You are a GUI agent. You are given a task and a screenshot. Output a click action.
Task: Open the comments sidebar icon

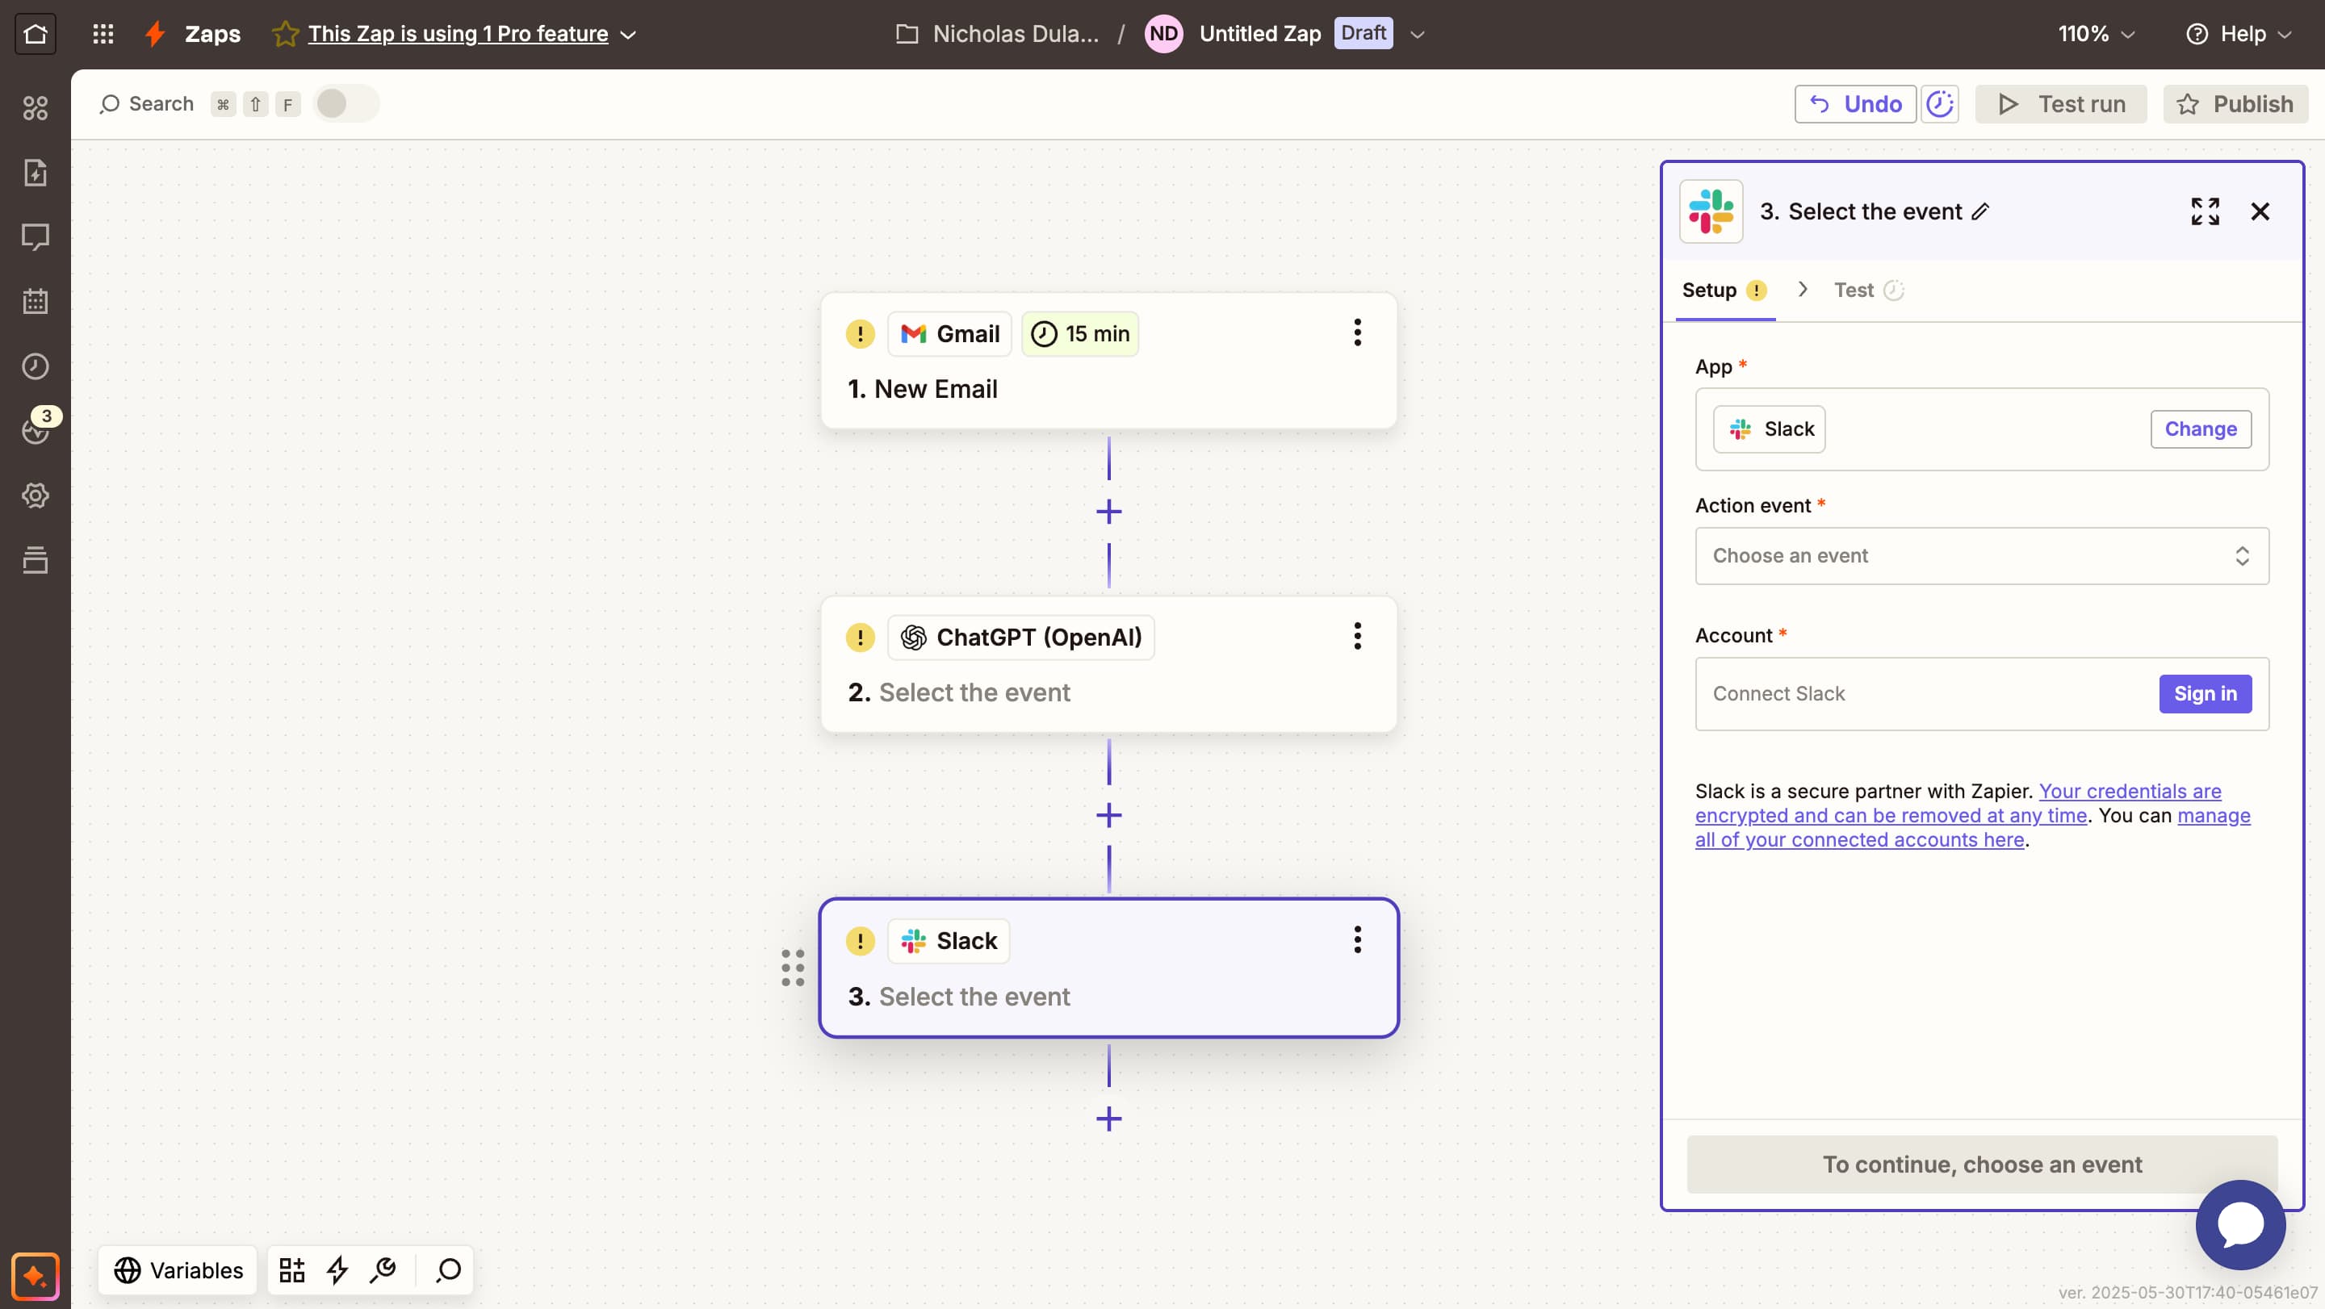tap(36, 236)
